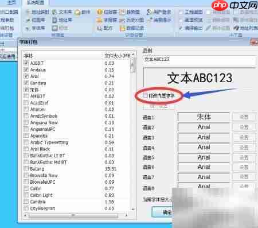Open the 文本库 library in the ribbon
This screenshot has height=228, width=258.
pyautogui.click(x=62, y=12)
